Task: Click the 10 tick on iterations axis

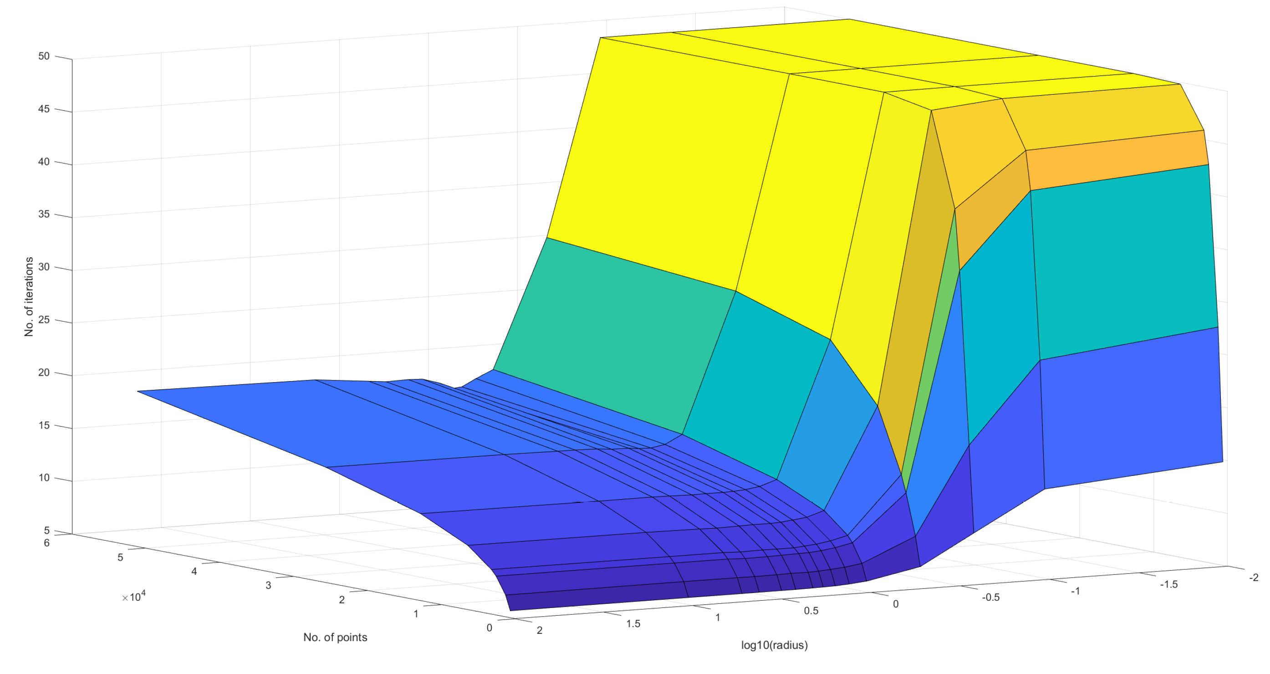Action: (x=44, y=478)
